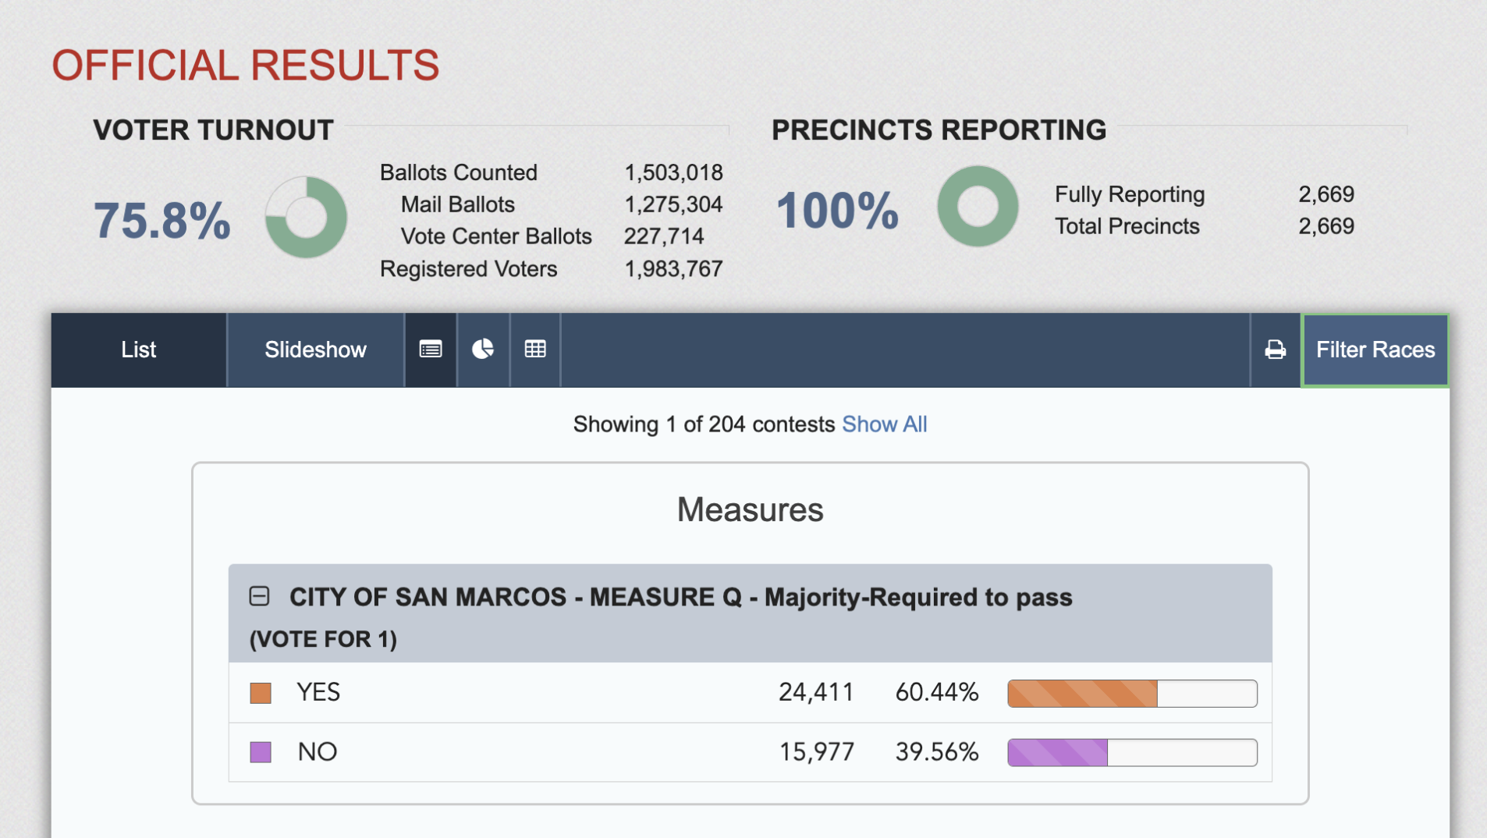Image resolution: width=1487 pixels, height=838 pixels.
Task: Select the list view icon
Action: point(430,350)
